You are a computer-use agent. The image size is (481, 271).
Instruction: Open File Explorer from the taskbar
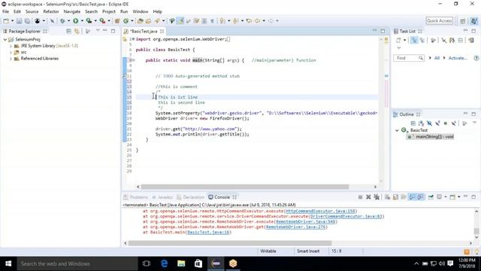coord(181,263)
